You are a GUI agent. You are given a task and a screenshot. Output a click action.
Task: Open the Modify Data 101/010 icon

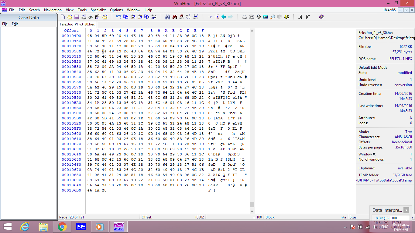pyautogui.click(x=154, y=17)
